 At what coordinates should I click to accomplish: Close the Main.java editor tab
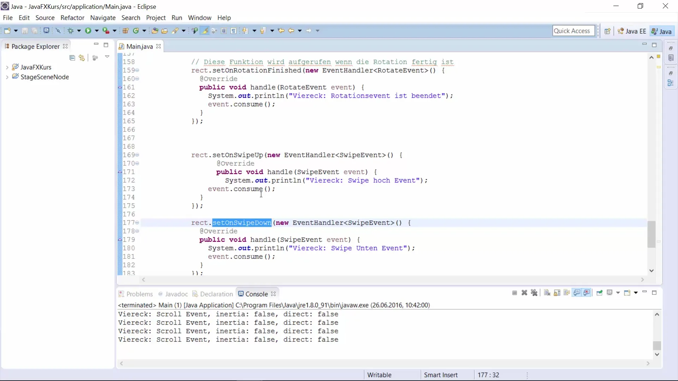[159, 46]
